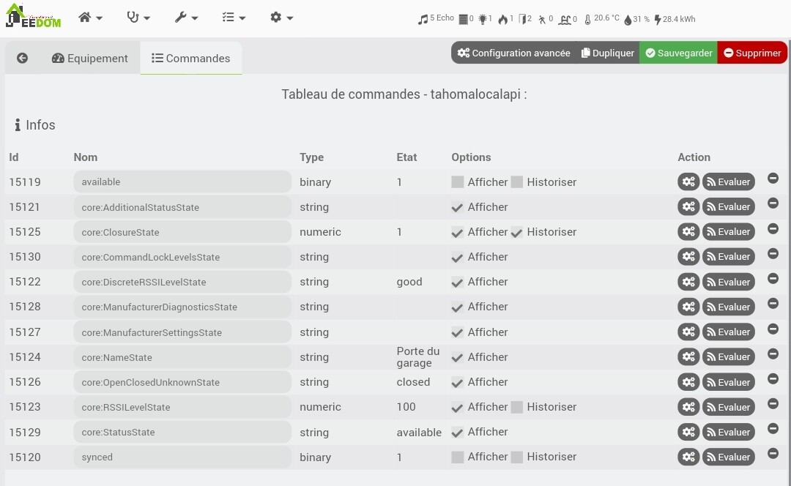Click the flame heating summary icon
791x486 pixels.
pos(503,19)
